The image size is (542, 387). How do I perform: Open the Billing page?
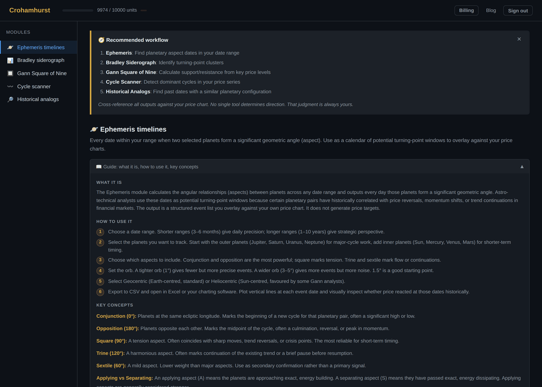pyautogui.click(x=467, y=10)
